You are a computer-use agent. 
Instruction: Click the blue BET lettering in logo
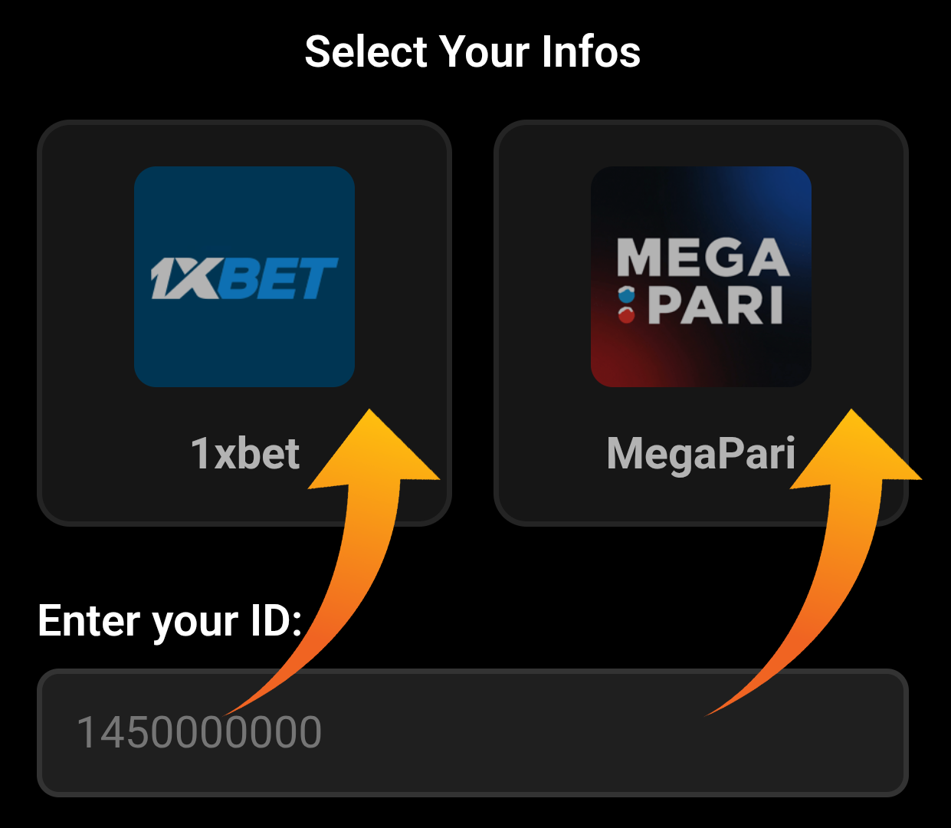277,278
